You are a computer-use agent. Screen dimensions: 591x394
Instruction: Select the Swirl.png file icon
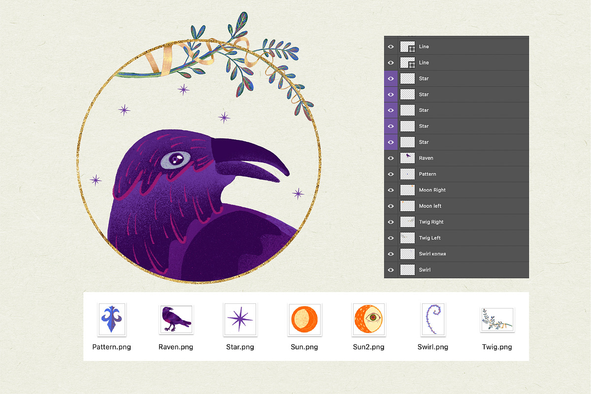pyautogui.click(x=433, y=319)
